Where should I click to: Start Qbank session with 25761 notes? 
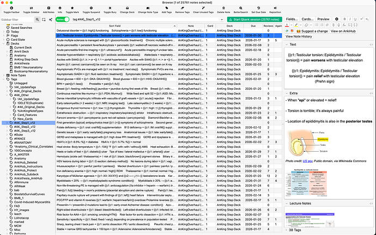pyautogui.click(x=254, y=20)
